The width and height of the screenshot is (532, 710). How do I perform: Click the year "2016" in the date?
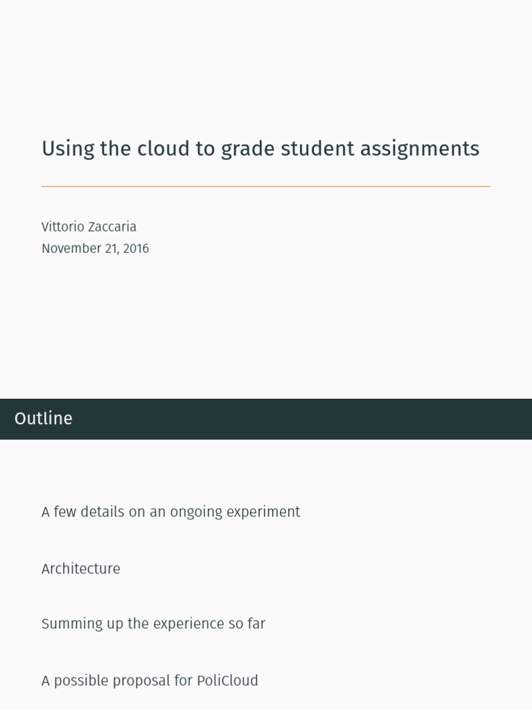[136, 248]
